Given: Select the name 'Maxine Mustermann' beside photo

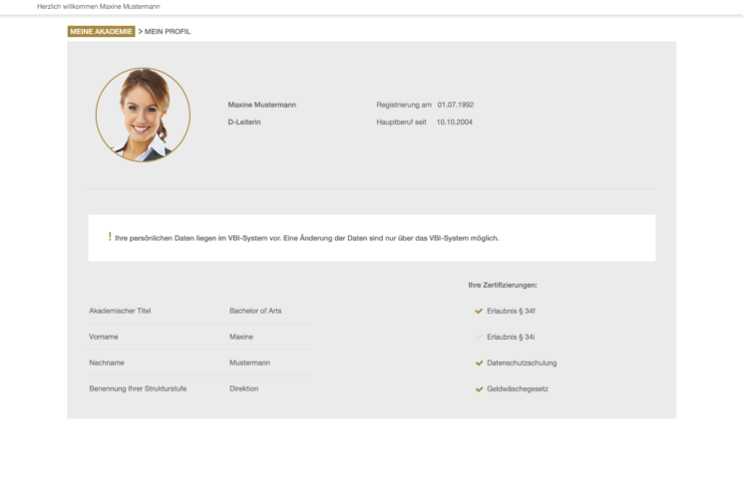Looking at the screenshot, I should click(x=262, y=105).
